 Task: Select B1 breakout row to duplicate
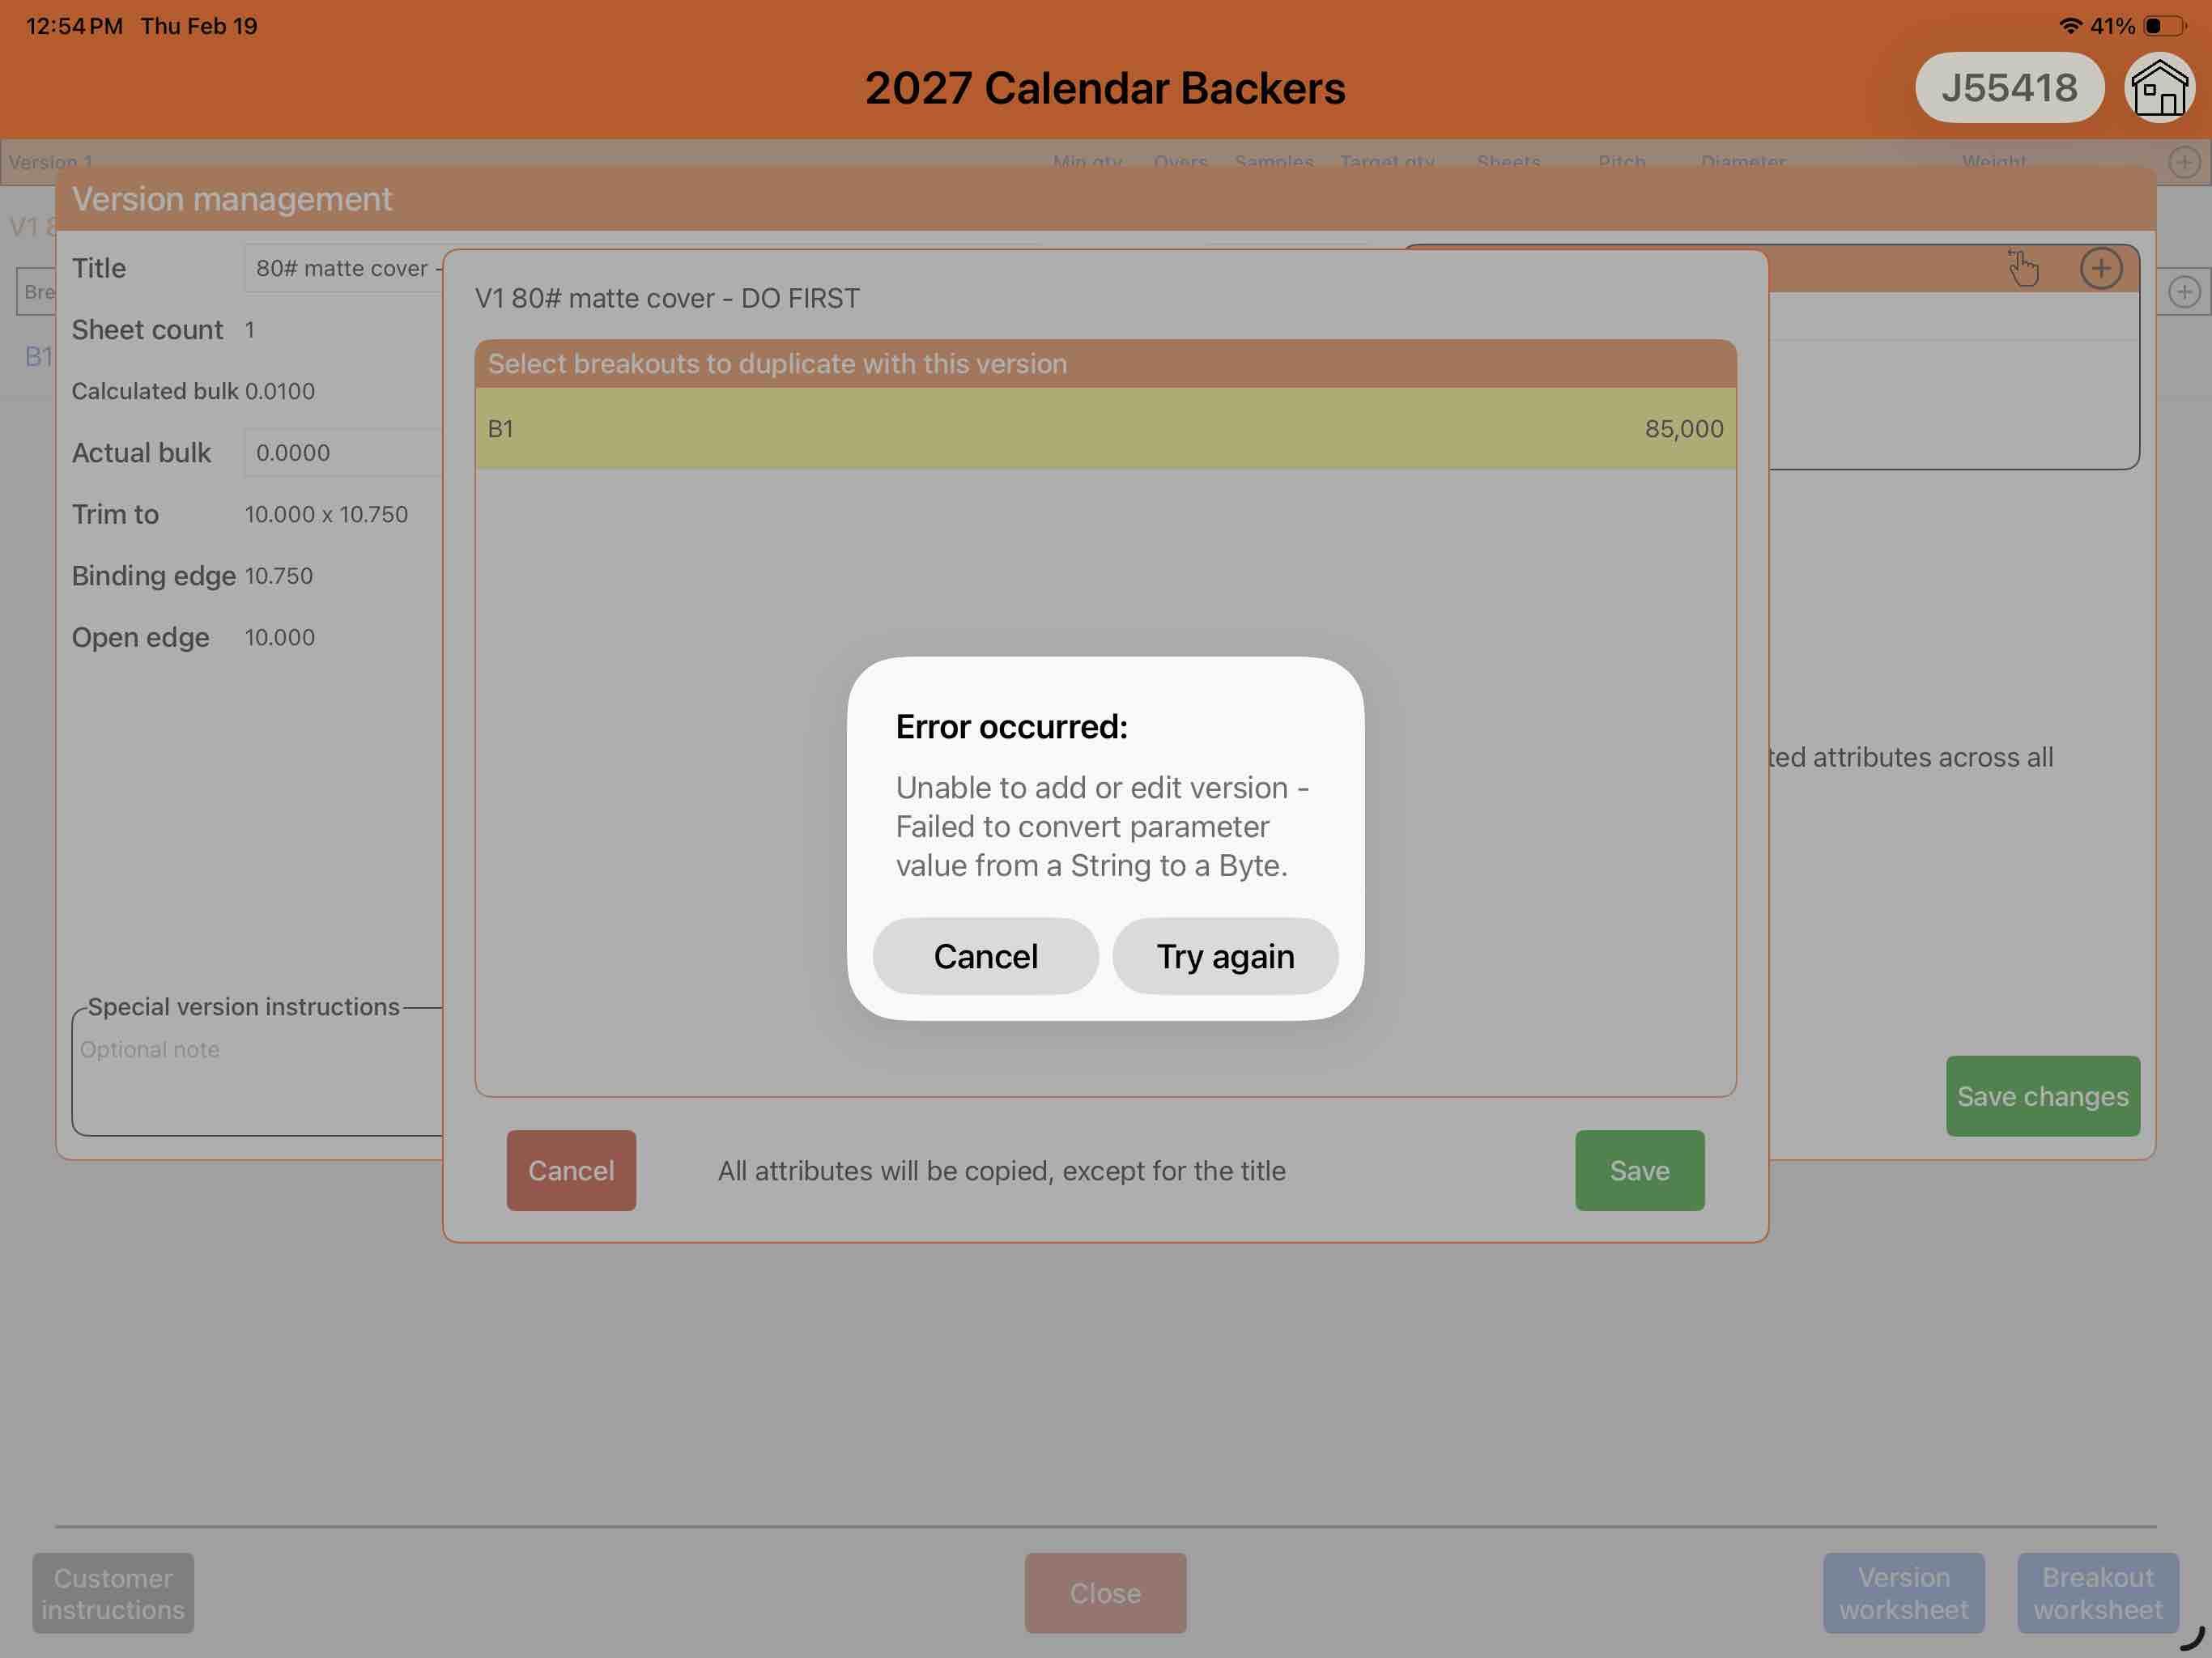[1105, 429]
